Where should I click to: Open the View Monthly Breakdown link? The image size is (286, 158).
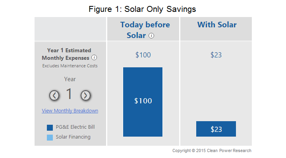point(70,110)
